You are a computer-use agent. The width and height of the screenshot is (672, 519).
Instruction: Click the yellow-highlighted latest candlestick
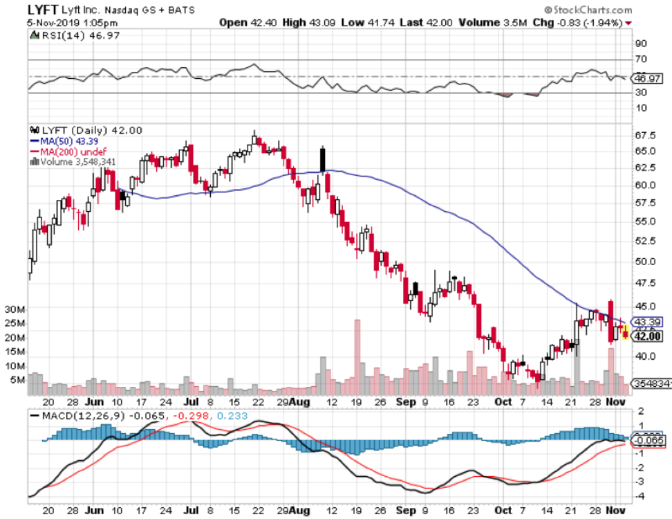626,332
